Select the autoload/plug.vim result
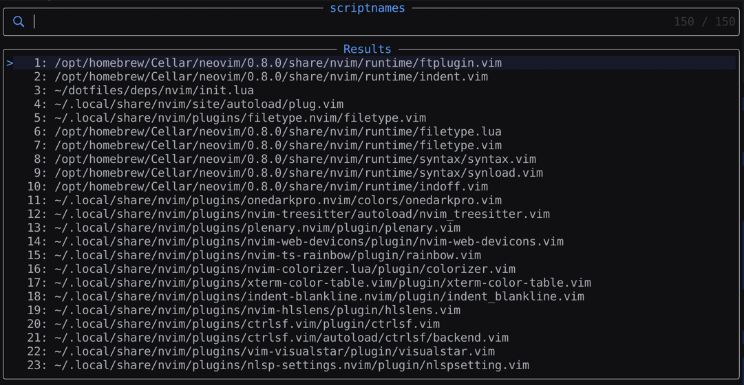744x385 pixels. (x=199, y=104)
